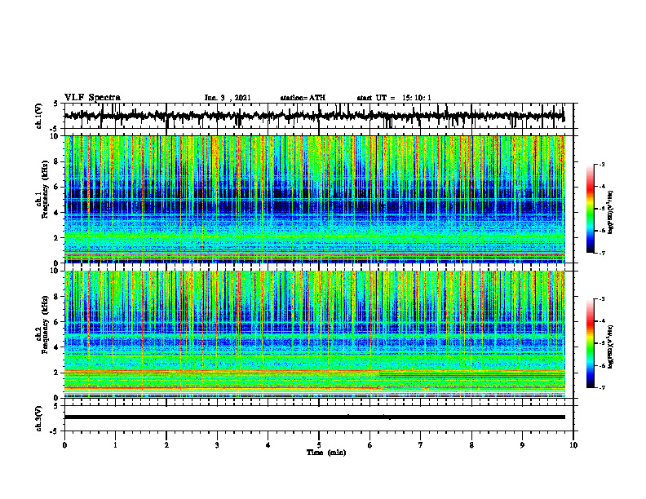This screenshot has height=499, width=646.
Task: Click the "1" minute tick label
Action: [115, 445]
